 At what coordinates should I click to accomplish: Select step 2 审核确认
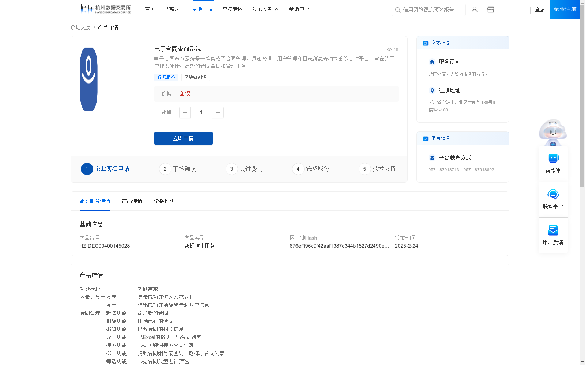coord(178,169)
